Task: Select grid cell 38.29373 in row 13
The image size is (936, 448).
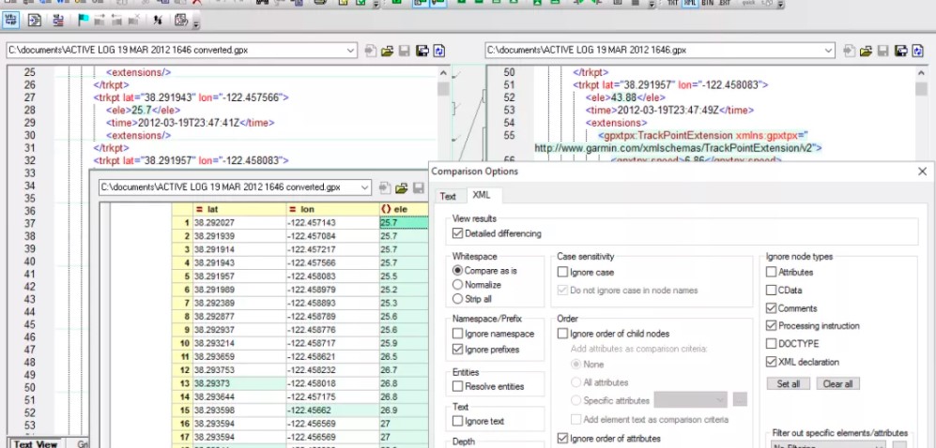Action: [238, 383]
